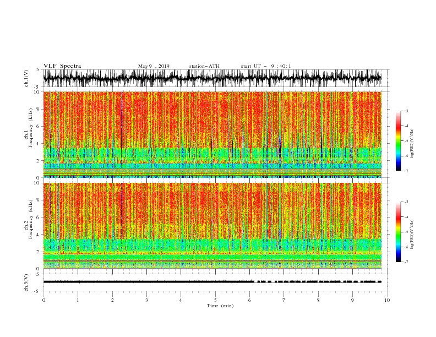Click the log(PSD) label beside ch.1 colorbar
The image size is (436, 337).
coord(412,144)
